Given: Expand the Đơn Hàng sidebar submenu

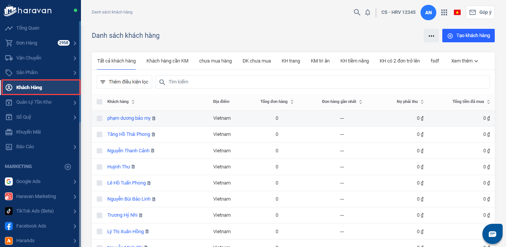Looking at the screenshot, I should [x=75, y=43].
